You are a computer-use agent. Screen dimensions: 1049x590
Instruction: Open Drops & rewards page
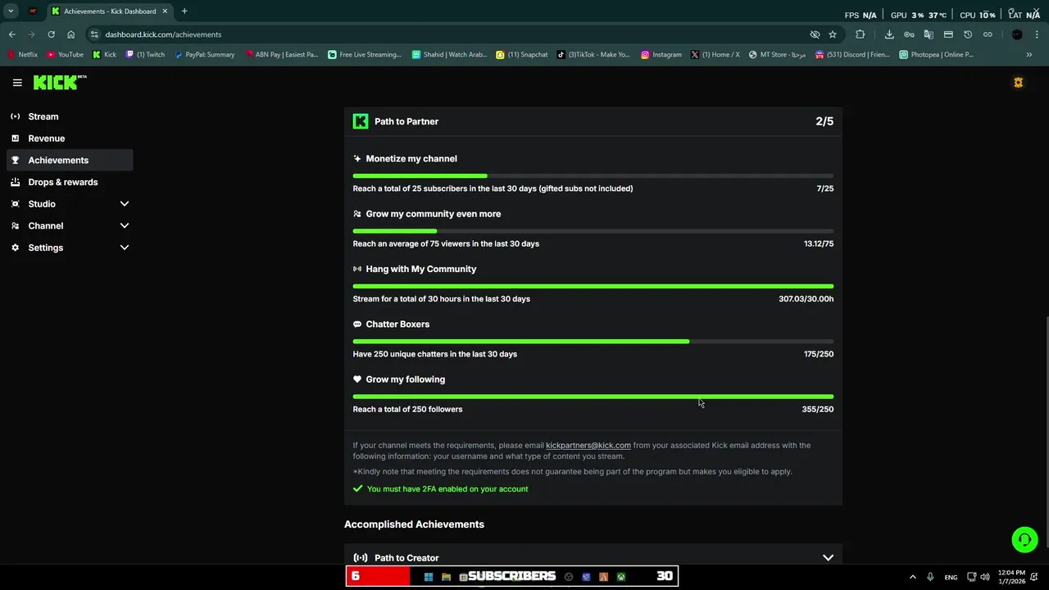tap(70, 182)
